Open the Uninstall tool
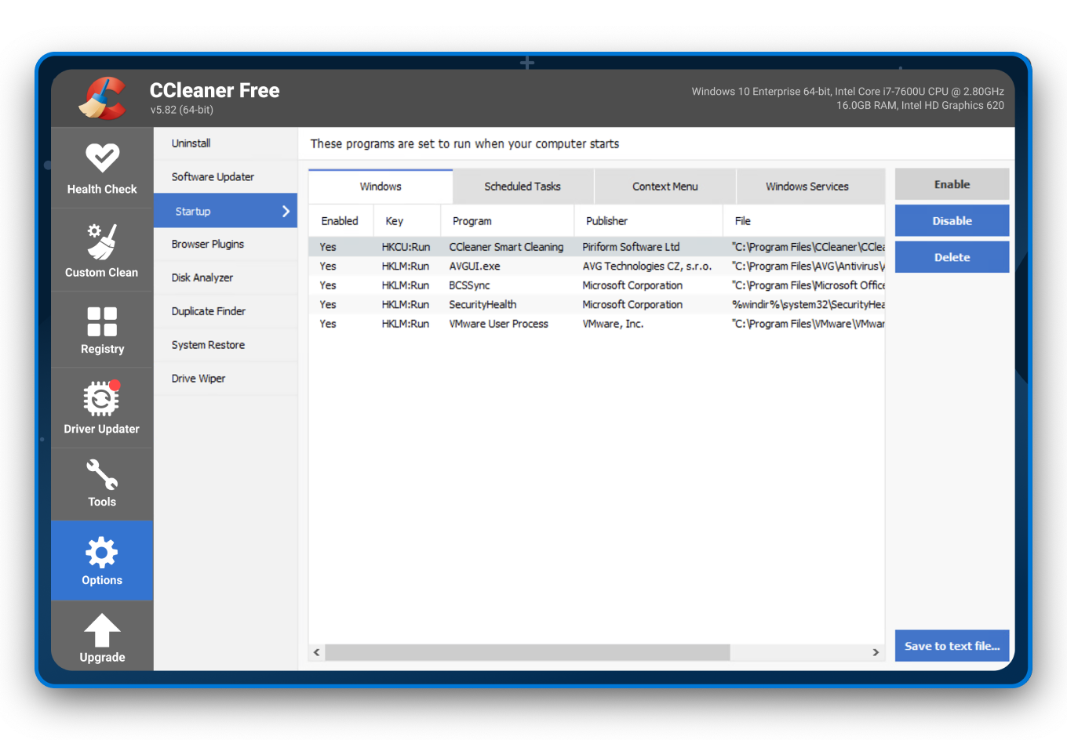This screenshot has width=1067, height=740. coord(191,143)
